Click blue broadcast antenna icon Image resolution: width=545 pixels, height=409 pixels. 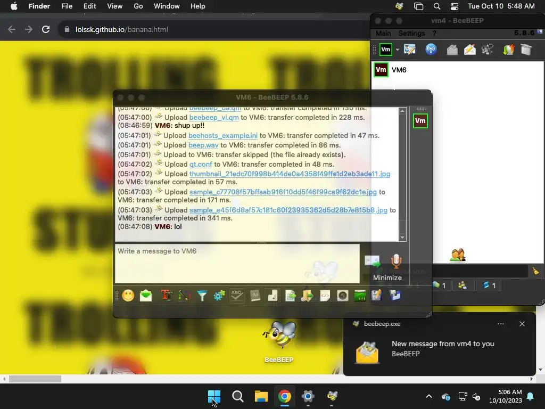click(431, 50)
